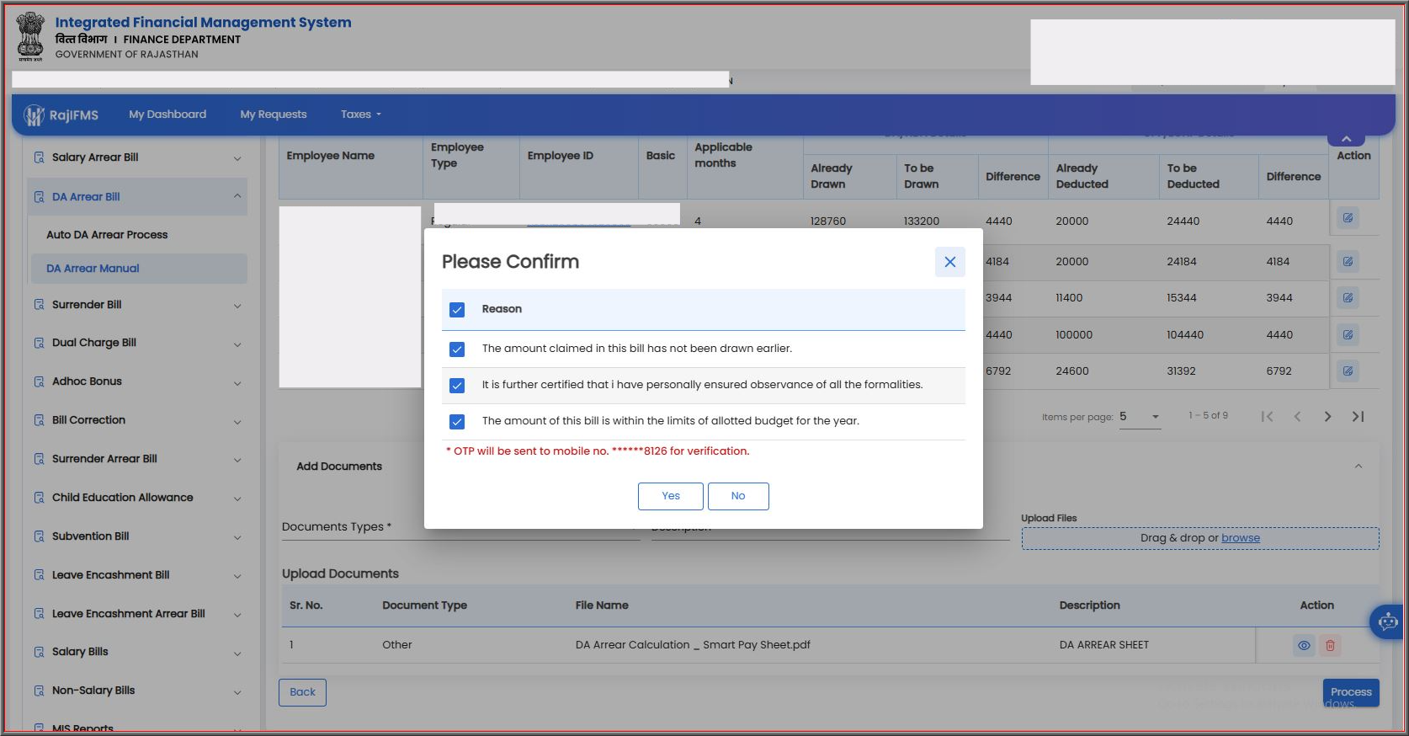Delete the DA ARREAR SHEET document
The width and height of the screenshot is (1409, 736).
coord(1330,646)
